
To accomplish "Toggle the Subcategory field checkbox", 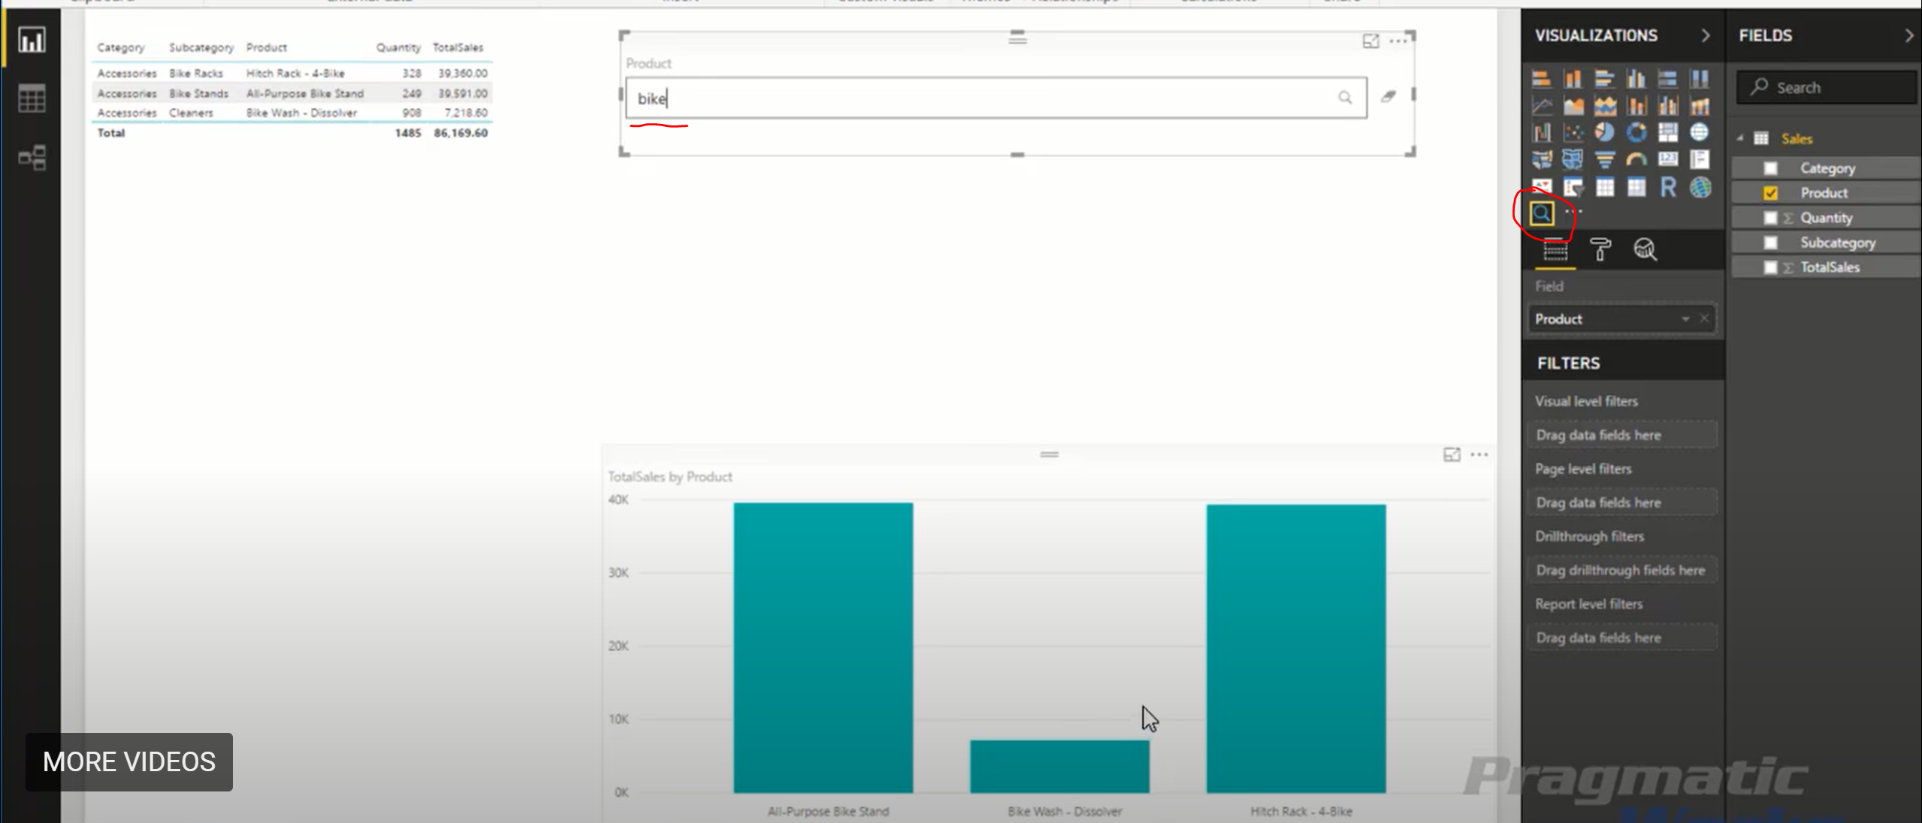I will click(x=1770, y=243).
